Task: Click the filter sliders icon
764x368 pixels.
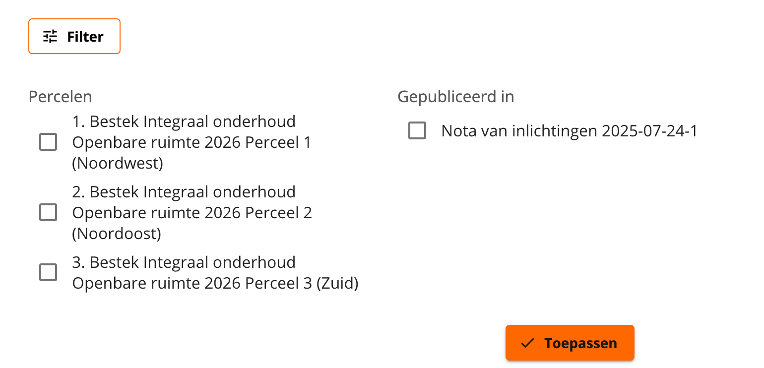Action: point(50,37)
